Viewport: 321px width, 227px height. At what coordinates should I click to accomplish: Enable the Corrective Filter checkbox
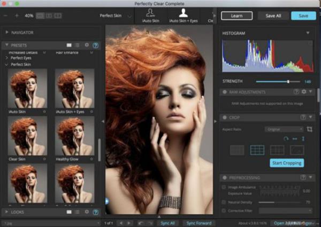click(224, 211)
